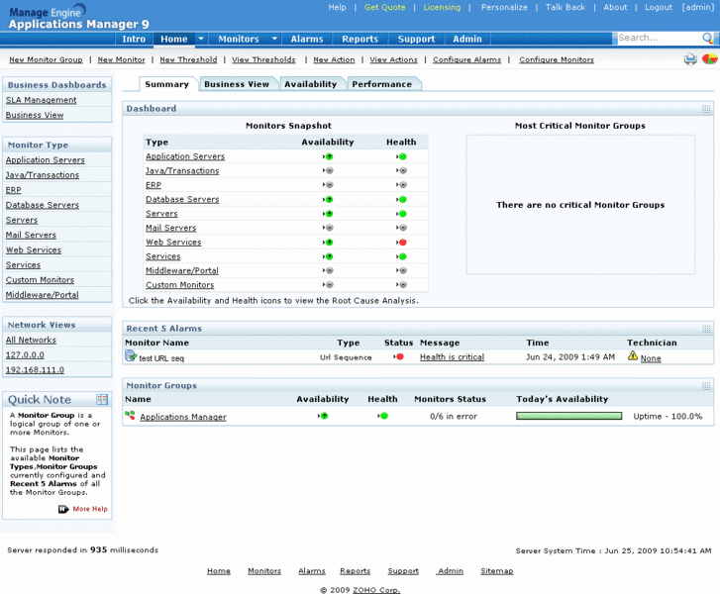This screenshot has height=594, width=720.
Task: Click View Actions link
Action: click(x=394, y=59)
